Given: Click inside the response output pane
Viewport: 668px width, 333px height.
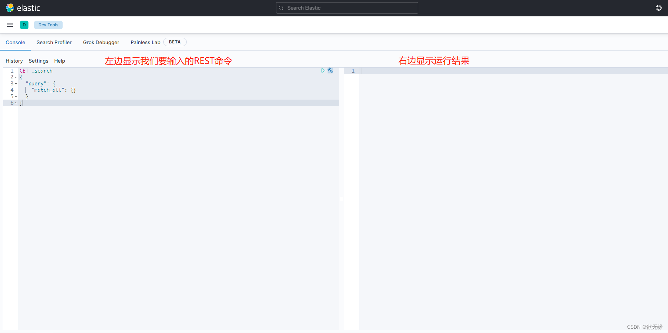Looking at the screenshot, I should [513, 199].
